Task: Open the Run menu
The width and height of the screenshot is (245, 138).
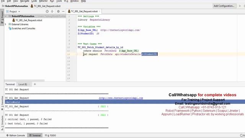Action: 52,1
